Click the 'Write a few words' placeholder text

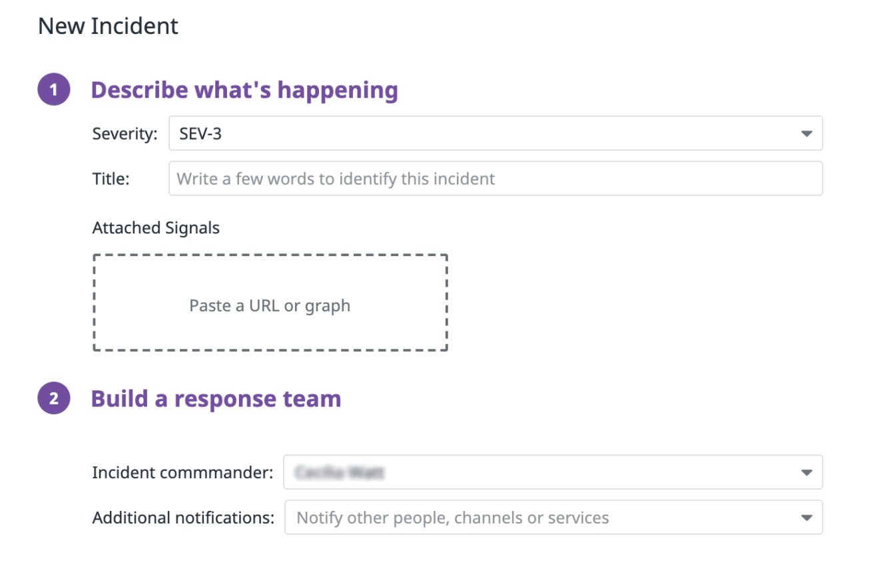(x=336, y=178)
